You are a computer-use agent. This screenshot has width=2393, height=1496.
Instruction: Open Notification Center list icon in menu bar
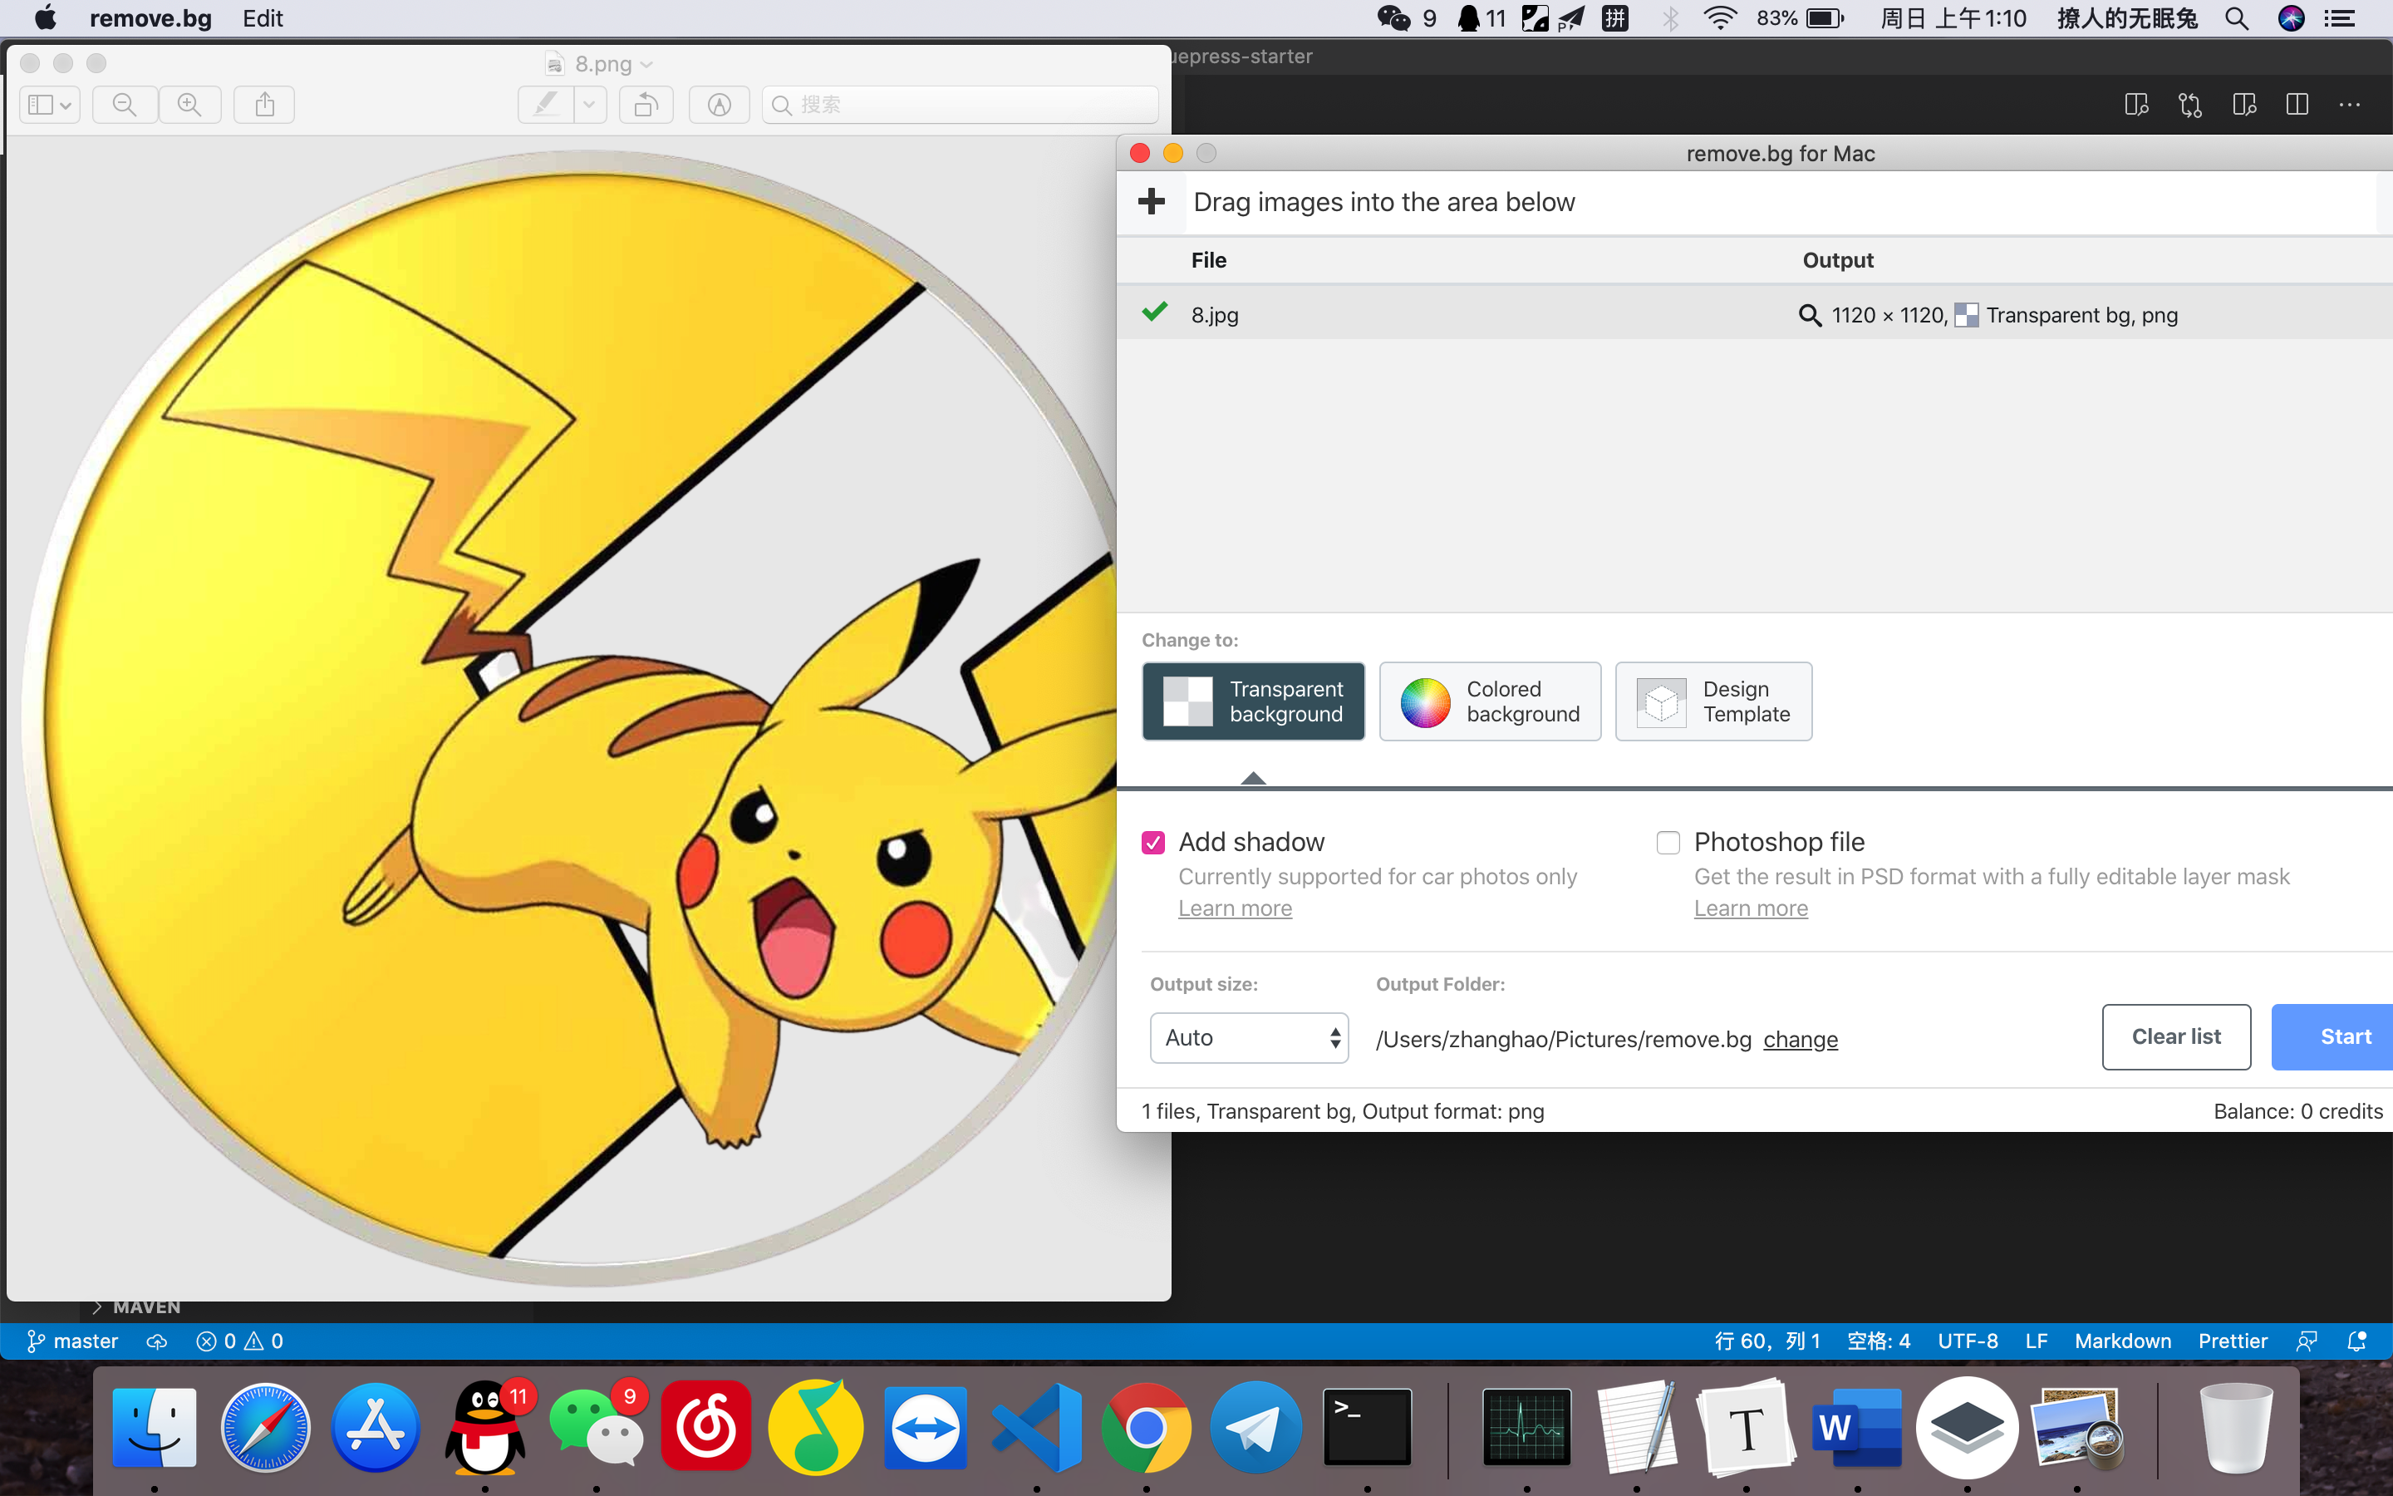click(2339, 17)
